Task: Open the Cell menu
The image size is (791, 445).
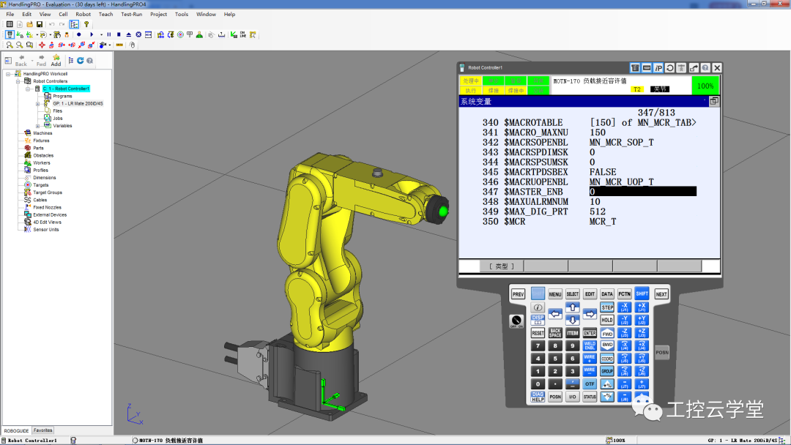Action: tap(63, 14)
